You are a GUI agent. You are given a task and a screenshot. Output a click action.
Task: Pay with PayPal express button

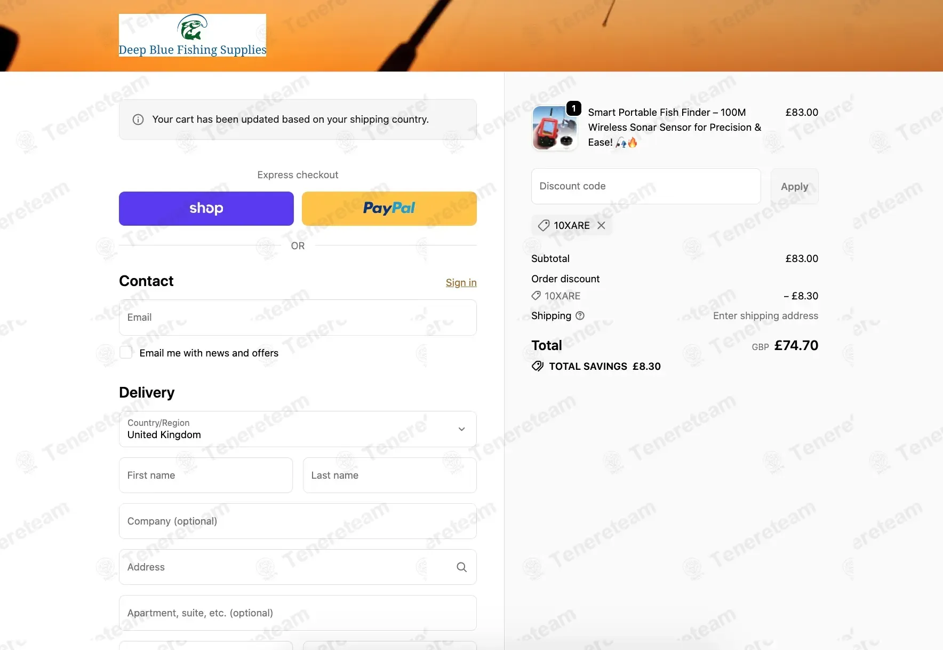[389, 209]
